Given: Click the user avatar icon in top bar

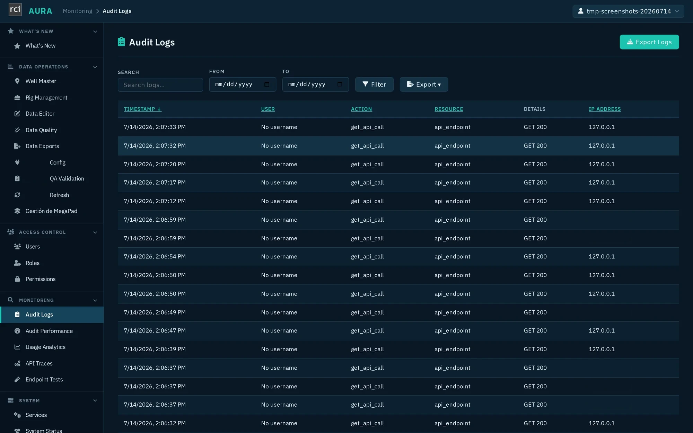Looking at the screenshot, I should [x=581, y=11].
